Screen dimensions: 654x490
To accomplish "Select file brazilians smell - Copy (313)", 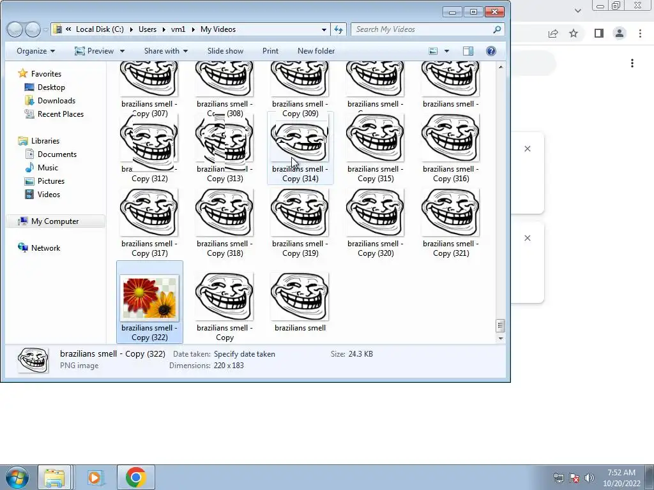I will (x=225, y=148).
